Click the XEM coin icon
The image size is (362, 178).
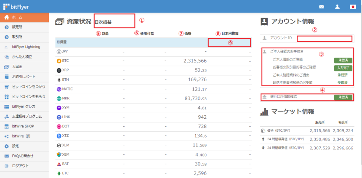click(59, 155)
